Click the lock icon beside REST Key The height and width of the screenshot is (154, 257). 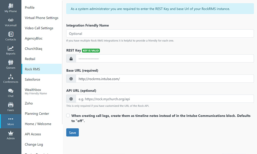coord(71,58)
